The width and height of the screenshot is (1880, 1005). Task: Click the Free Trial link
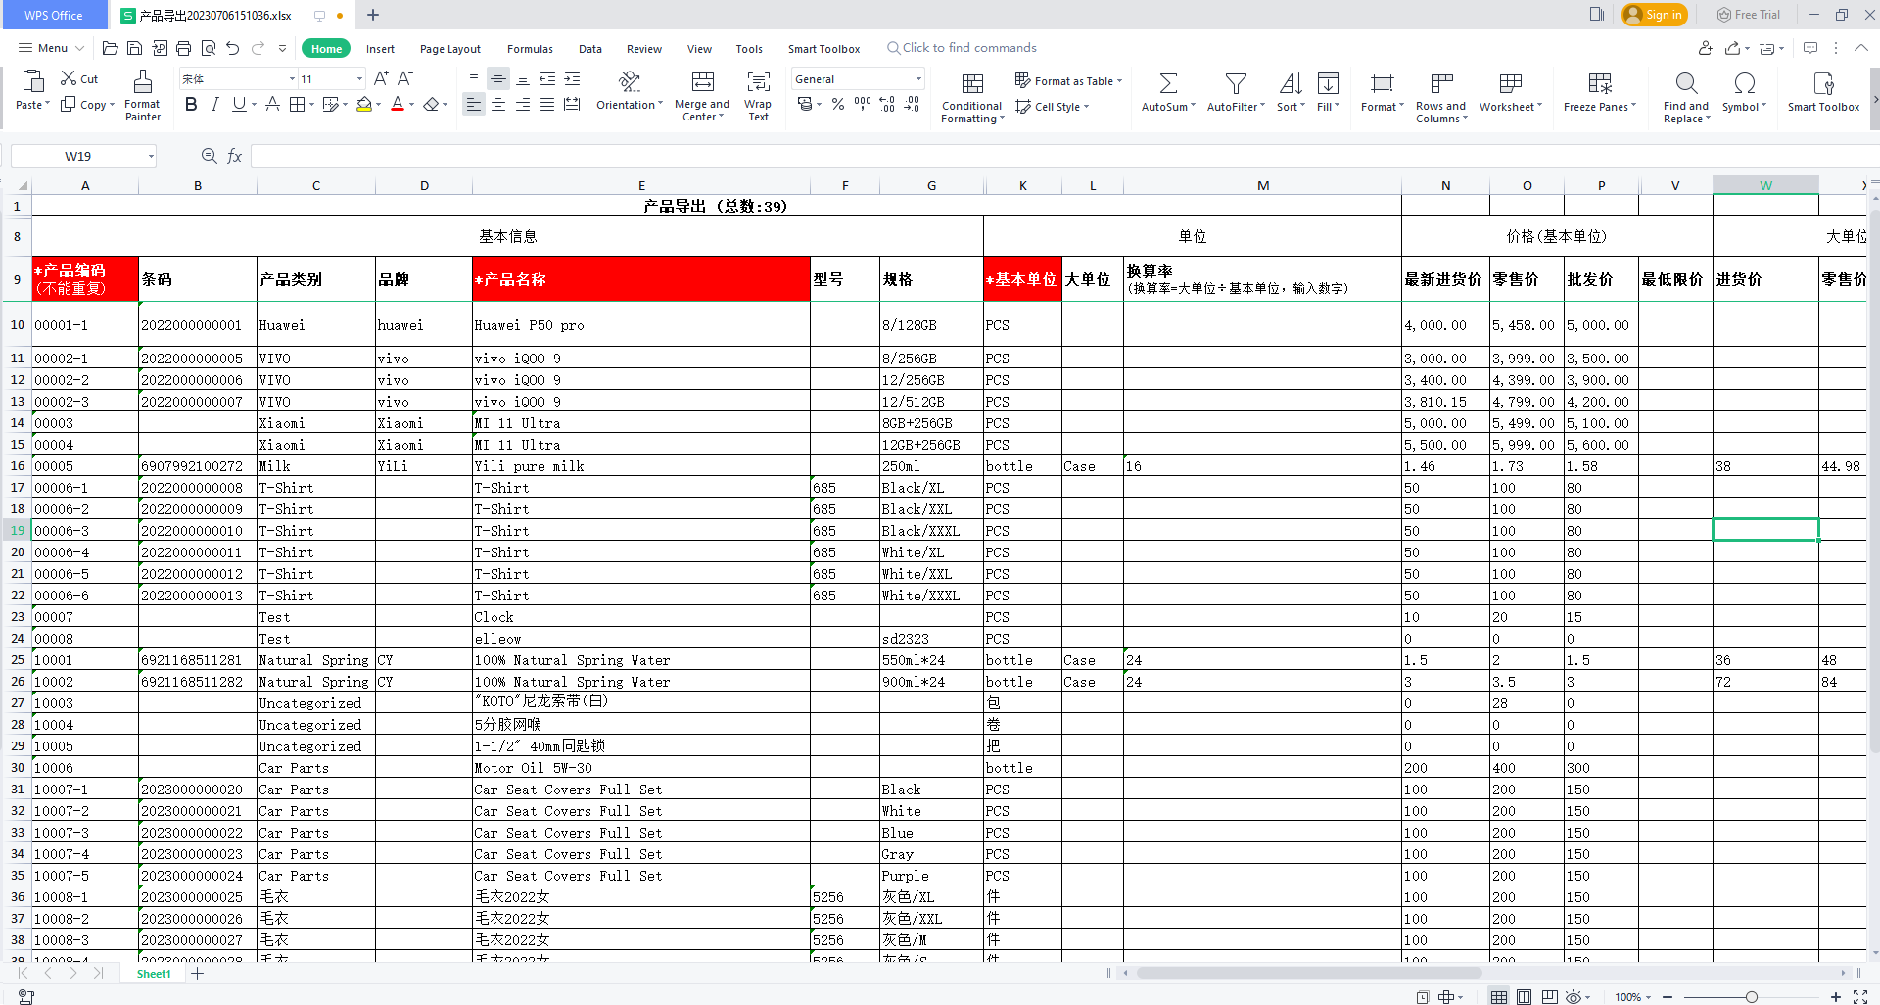pos(1749,15)
